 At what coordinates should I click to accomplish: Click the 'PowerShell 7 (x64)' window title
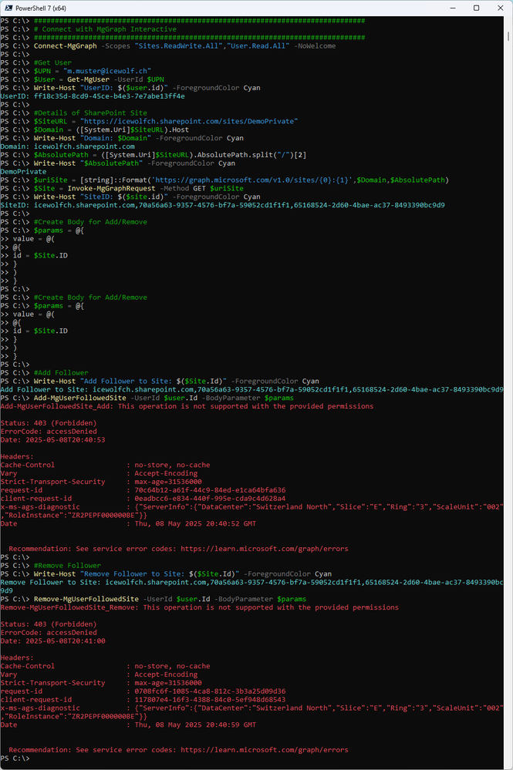41,8
